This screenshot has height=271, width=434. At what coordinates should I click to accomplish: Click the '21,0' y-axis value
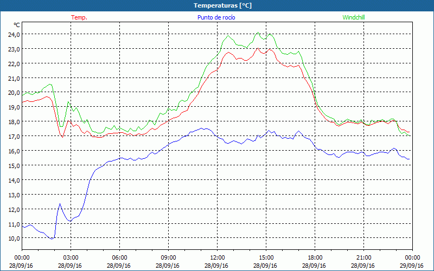pos(14,79)
